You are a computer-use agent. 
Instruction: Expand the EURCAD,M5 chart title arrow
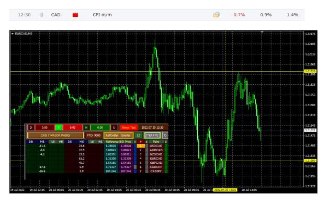tap(13, 33)
